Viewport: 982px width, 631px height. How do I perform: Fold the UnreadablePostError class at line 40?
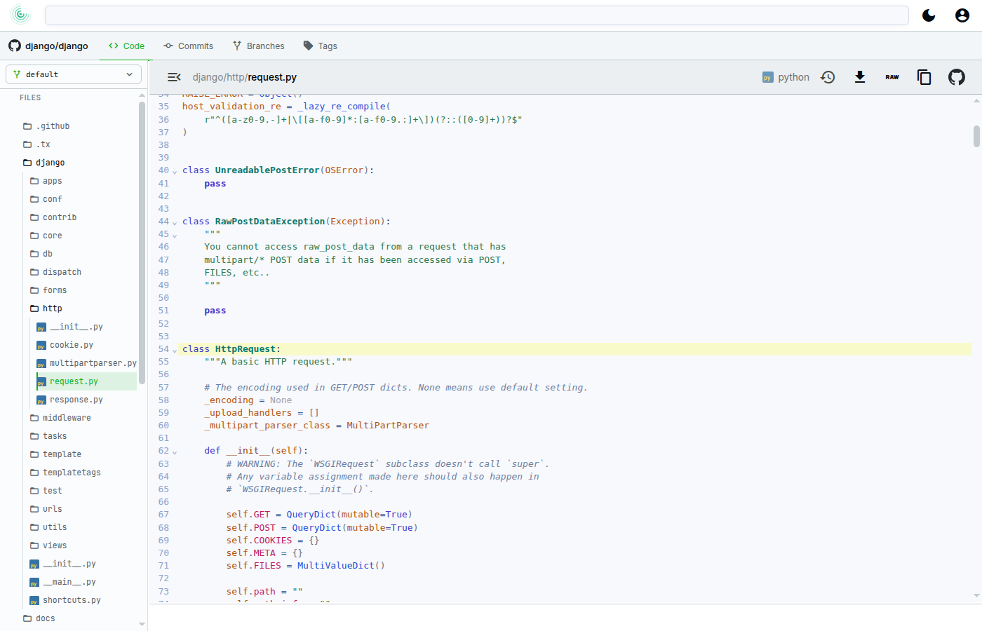click(175, 171)
